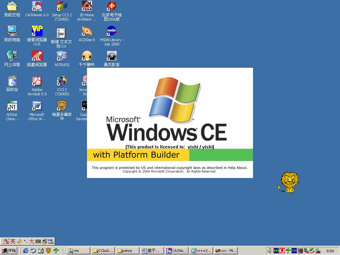Viewport: 340px width, 255px height.
Task: Click the green umbrella icon in system tray
Action: click(x=288, y=251)
